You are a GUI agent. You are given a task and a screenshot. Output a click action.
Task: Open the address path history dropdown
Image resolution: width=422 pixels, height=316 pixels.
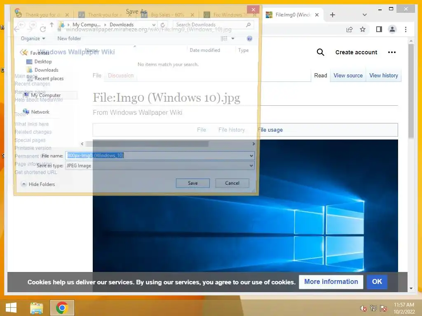[154, 25]
